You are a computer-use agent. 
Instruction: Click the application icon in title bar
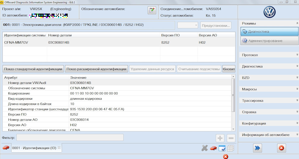(x=2, y=2)
